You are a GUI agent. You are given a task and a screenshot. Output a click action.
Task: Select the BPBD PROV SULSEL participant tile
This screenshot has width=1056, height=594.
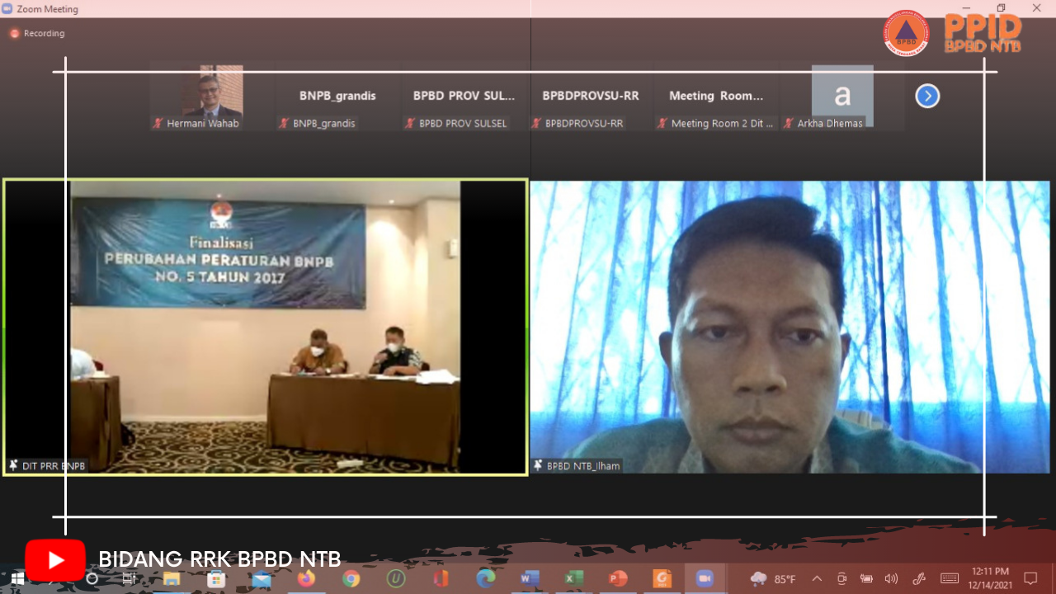click(x=464, y=97)
